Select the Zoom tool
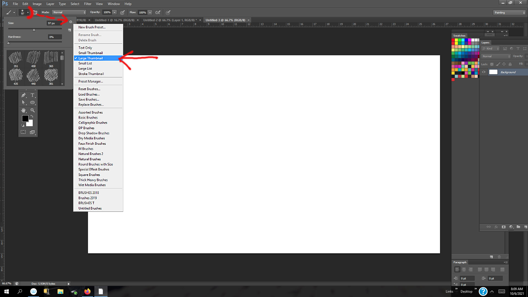The width and height of the screenshot is (528, 297). coord(33,110)
